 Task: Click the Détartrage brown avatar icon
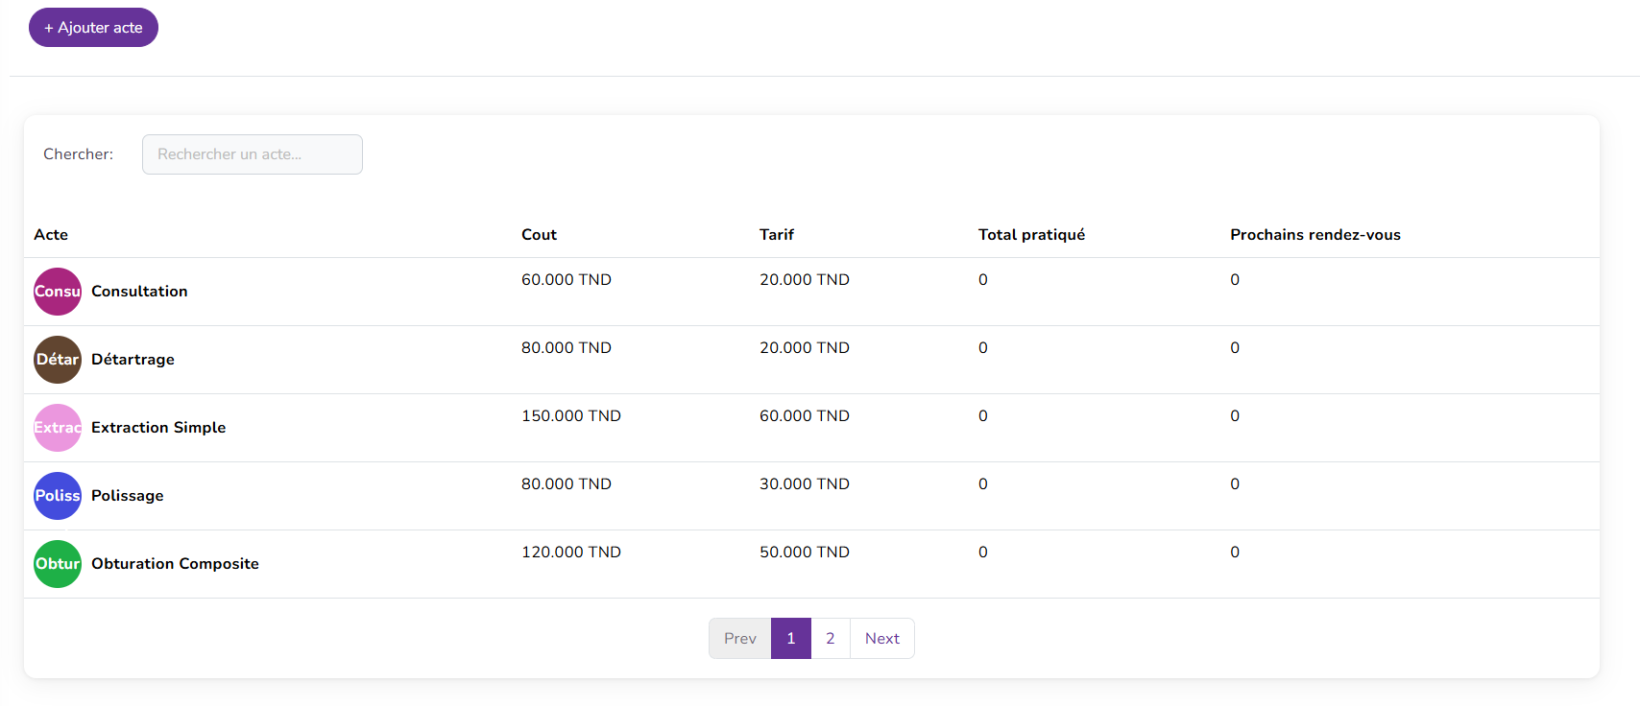[58, 360]
